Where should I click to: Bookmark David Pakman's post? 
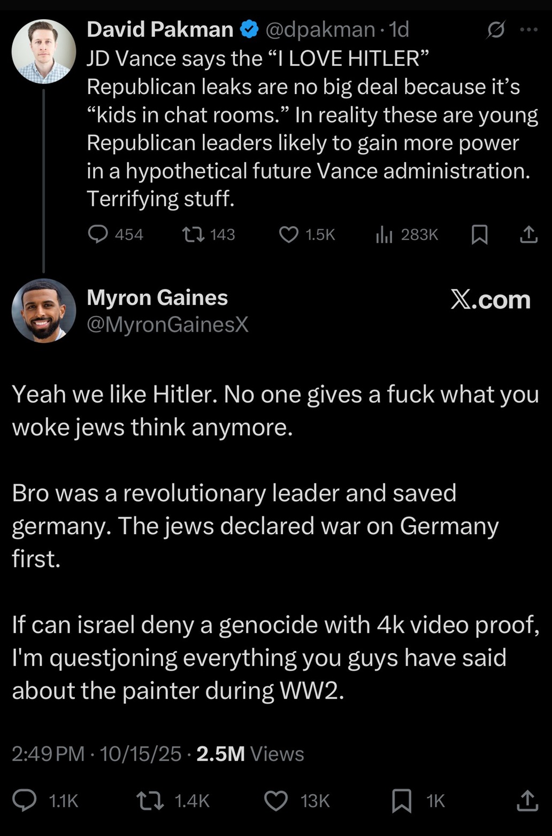(479, 234)
